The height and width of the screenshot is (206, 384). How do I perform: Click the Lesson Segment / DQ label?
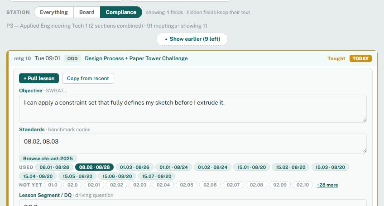[x=45, y=195]
